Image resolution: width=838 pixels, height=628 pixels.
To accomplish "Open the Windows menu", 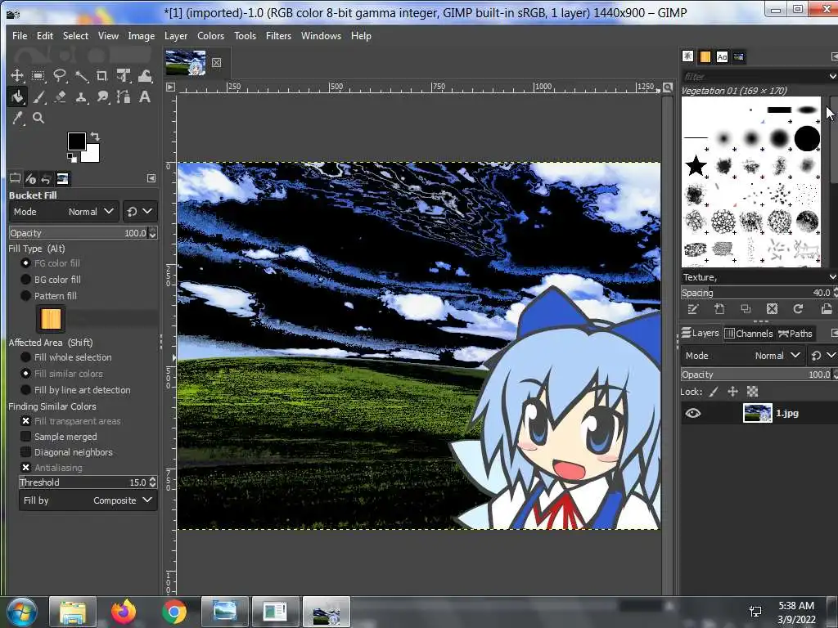I will click(321, 36).
